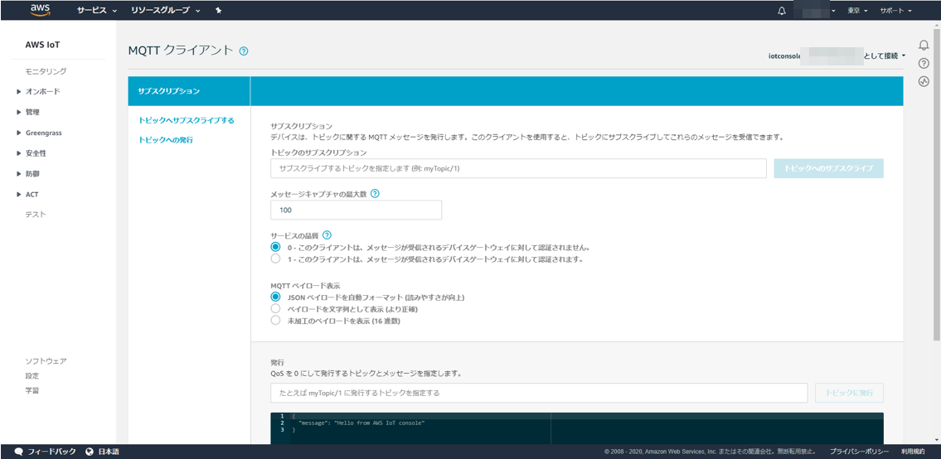Click トピックに発行 button
The width and height of the screenshot is (941, 459).
click(849, 393)
